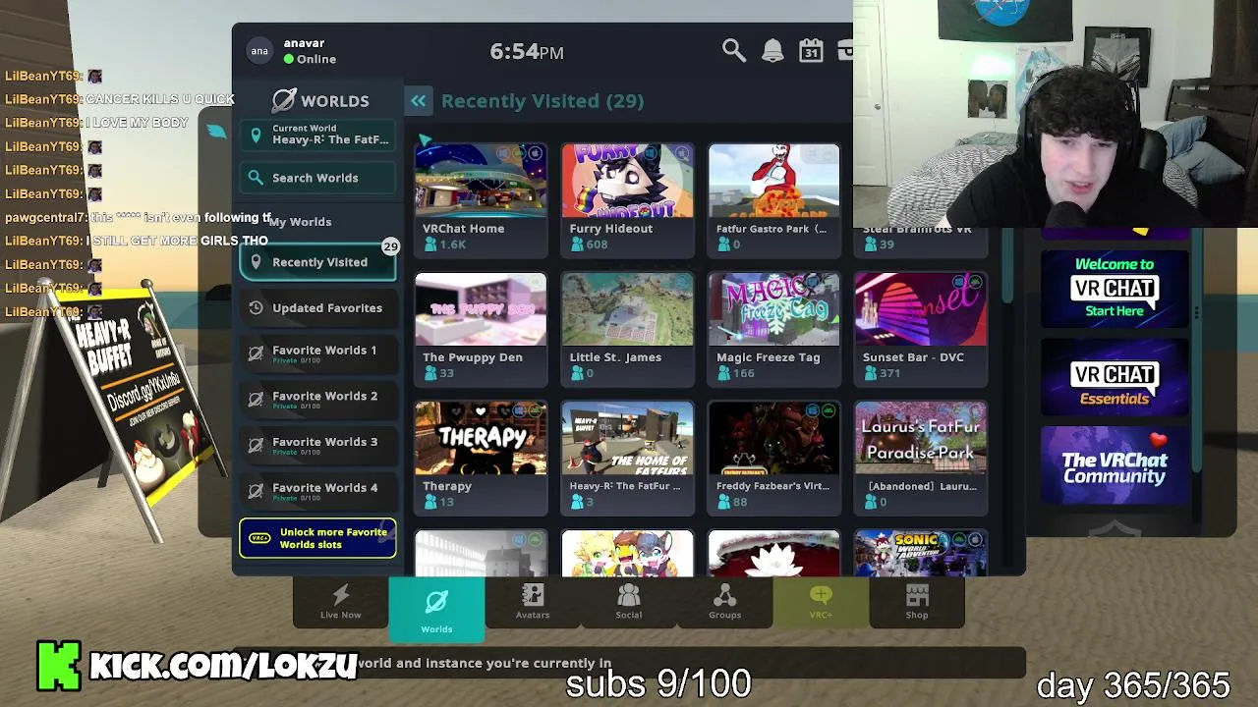Open Heavy-R The FatFur world thumbnail
Image resolution: width=1258 pixels, height=707 pixels.
click(627, 438)
